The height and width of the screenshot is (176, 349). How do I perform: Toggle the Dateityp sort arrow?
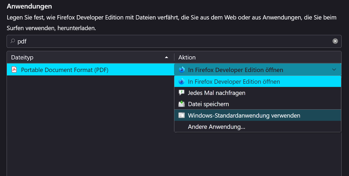pos(166,57)
